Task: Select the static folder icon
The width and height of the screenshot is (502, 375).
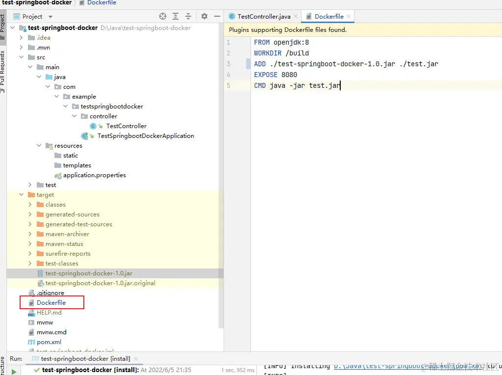Action: tap(58, 156)
